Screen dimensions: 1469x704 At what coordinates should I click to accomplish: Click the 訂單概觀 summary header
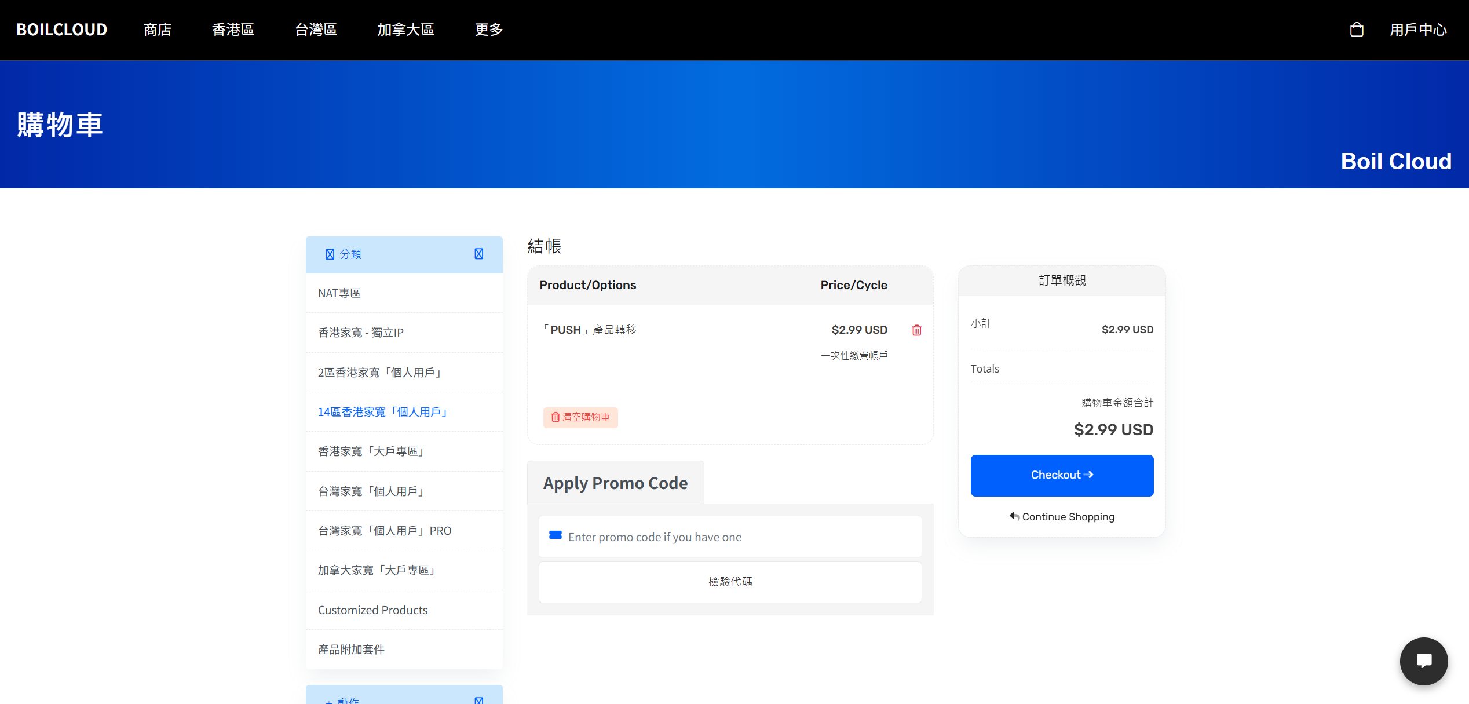pyautogui.click(x=1062, y=280)
